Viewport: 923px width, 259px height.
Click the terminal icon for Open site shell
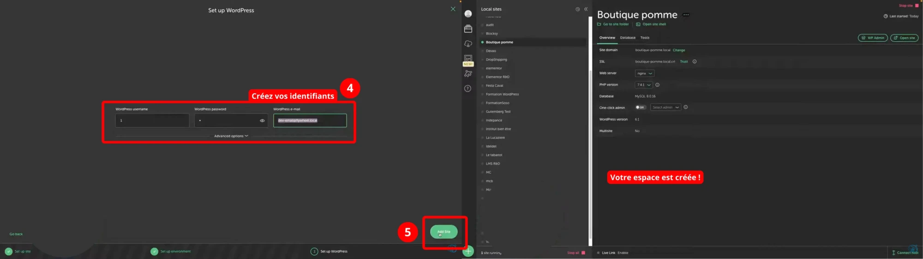638,24
